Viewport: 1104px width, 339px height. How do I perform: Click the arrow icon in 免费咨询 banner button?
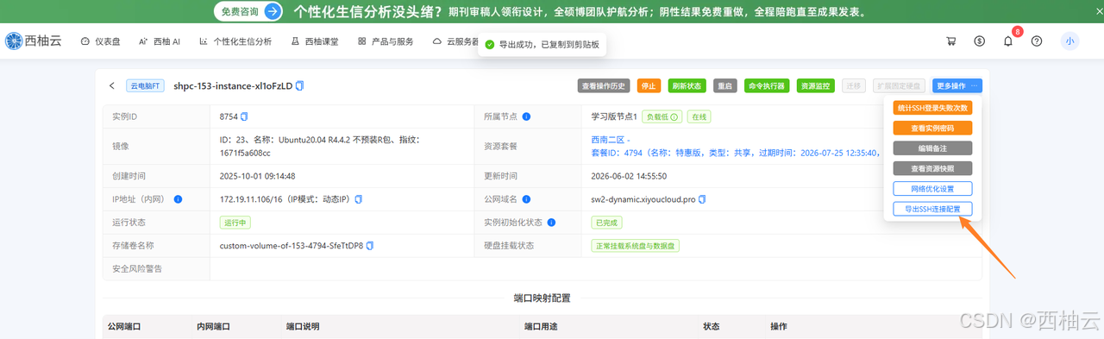point(273,11)
